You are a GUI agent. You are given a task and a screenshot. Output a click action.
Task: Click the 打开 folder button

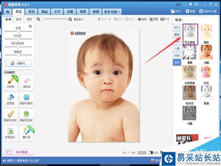coord(175,11)
